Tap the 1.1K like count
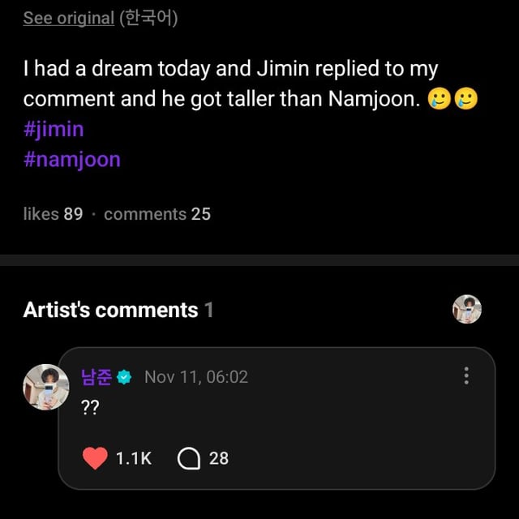 133,459
